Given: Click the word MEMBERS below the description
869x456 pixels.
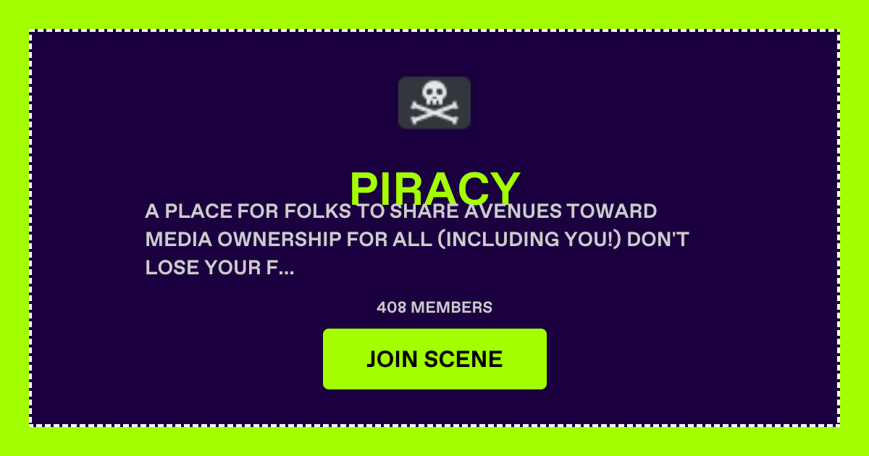Looking at the screenshot, I should point(452,308).
